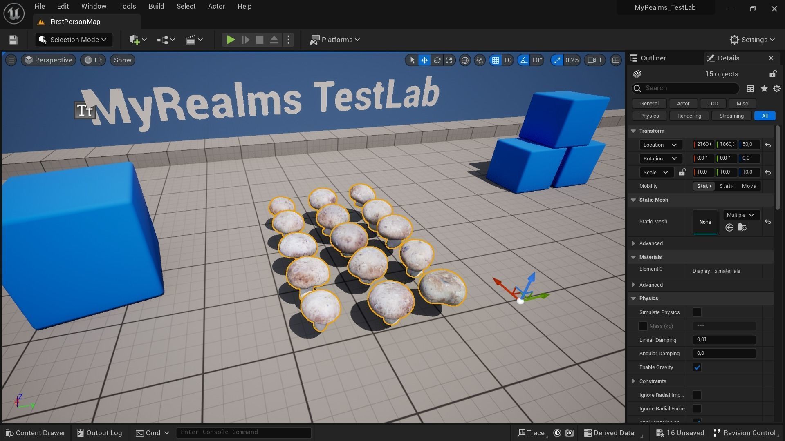
Task: Click the lock scale ratio icon
Action: pyautogui.click(x=682, y=172)
